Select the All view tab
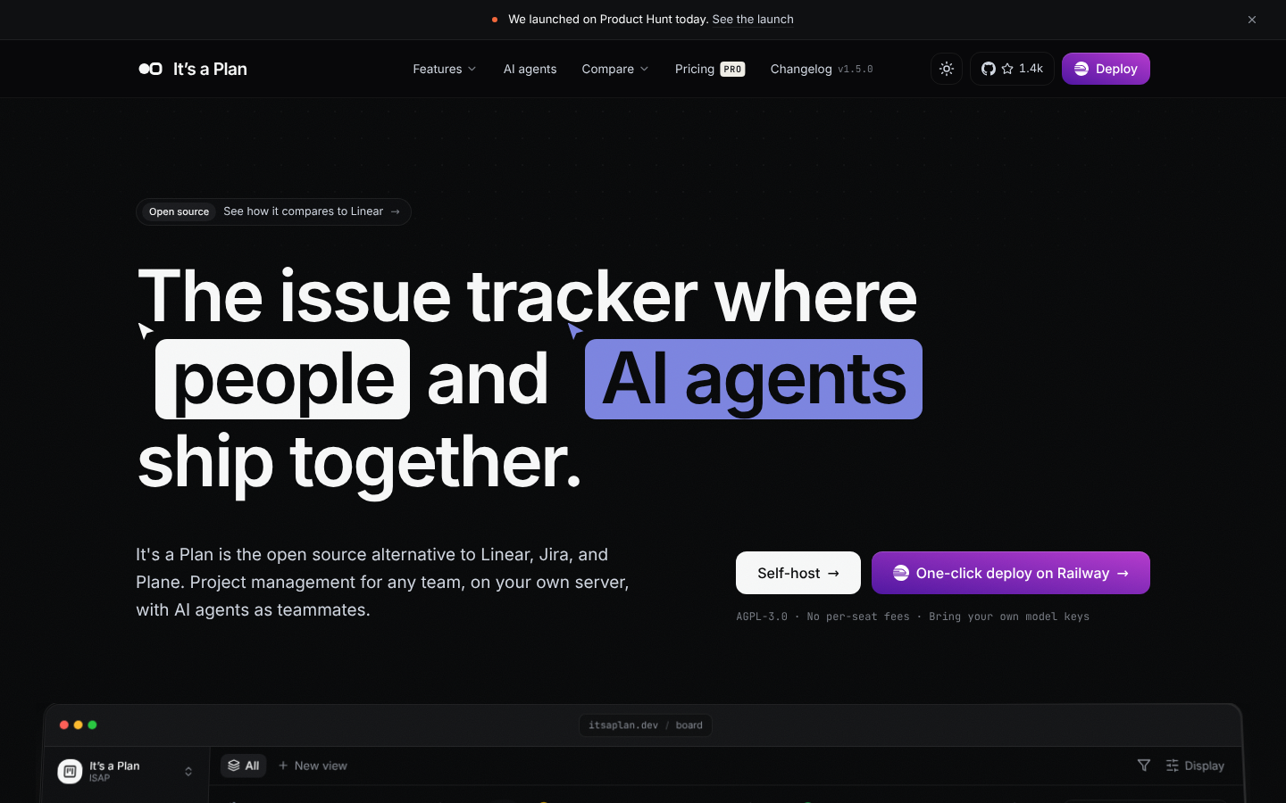Viewport: 1286px width, 803px height. pos(243,766)
